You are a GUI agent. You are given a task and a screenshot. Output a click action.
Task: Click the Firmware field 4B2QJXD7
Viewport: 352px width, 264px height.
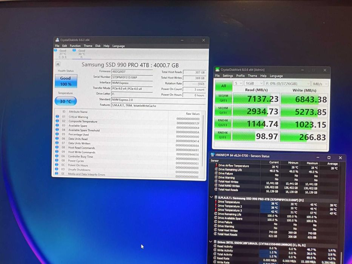[x=132, y=72]
